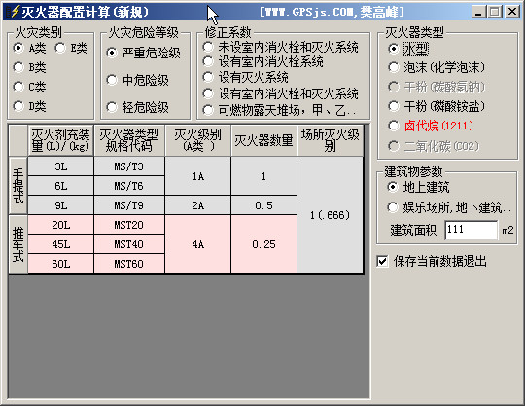Click the lightning app icon in title bar
Screen dimensions: 525x406
click(13, 12)
